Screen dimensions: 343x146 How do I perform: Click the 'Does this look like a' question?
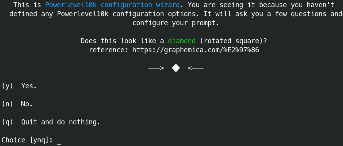pyautogui.click(x=122, y=41)
